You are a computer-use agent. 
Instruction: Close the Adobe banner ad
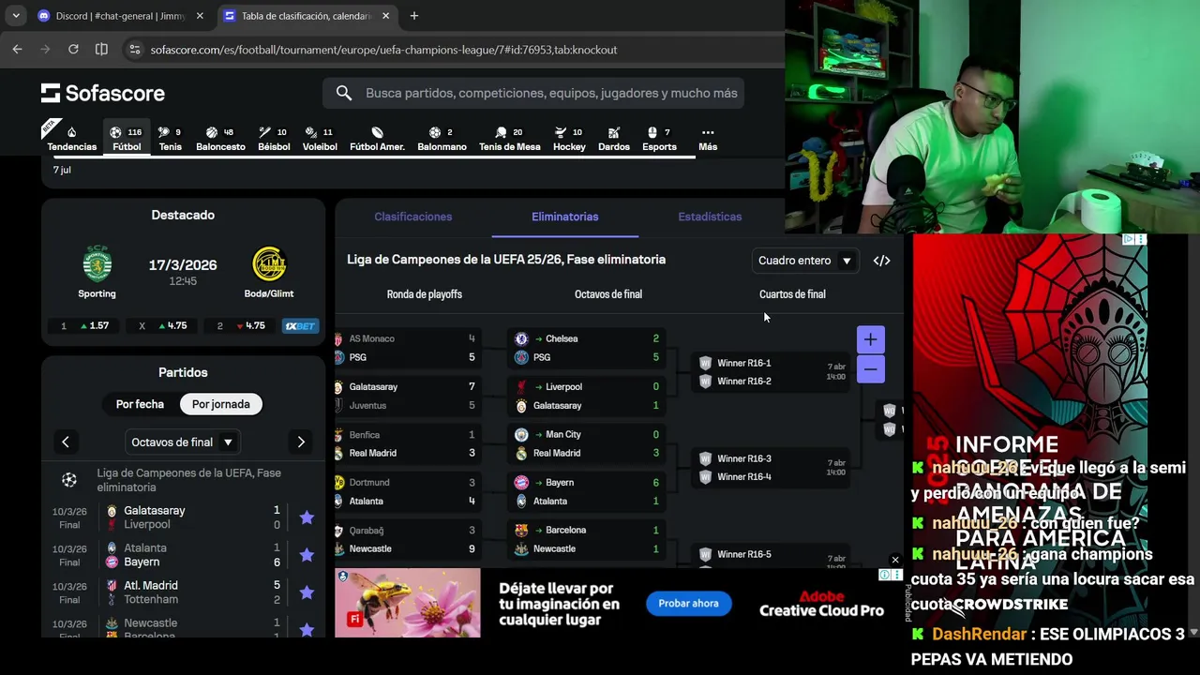coord(895,561)
